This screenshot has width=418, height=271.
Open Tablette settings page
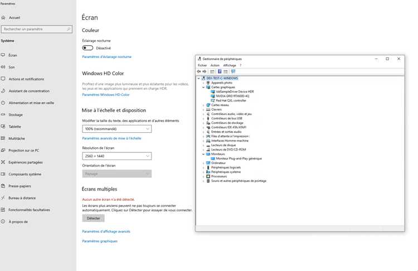coord(14,127)
